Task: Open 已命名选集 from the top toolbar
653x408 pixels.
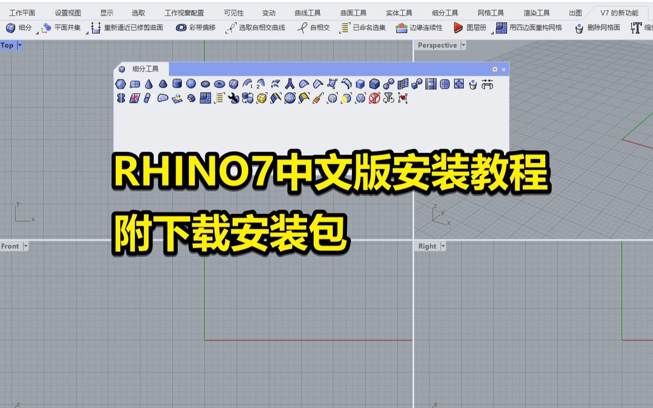Action: tap(363, 28)
